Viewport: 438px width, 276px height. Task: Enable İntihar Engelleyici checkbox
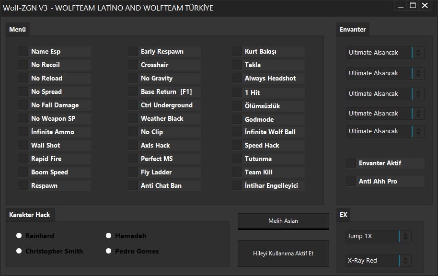pyautogui.click(x=237, y=185)
